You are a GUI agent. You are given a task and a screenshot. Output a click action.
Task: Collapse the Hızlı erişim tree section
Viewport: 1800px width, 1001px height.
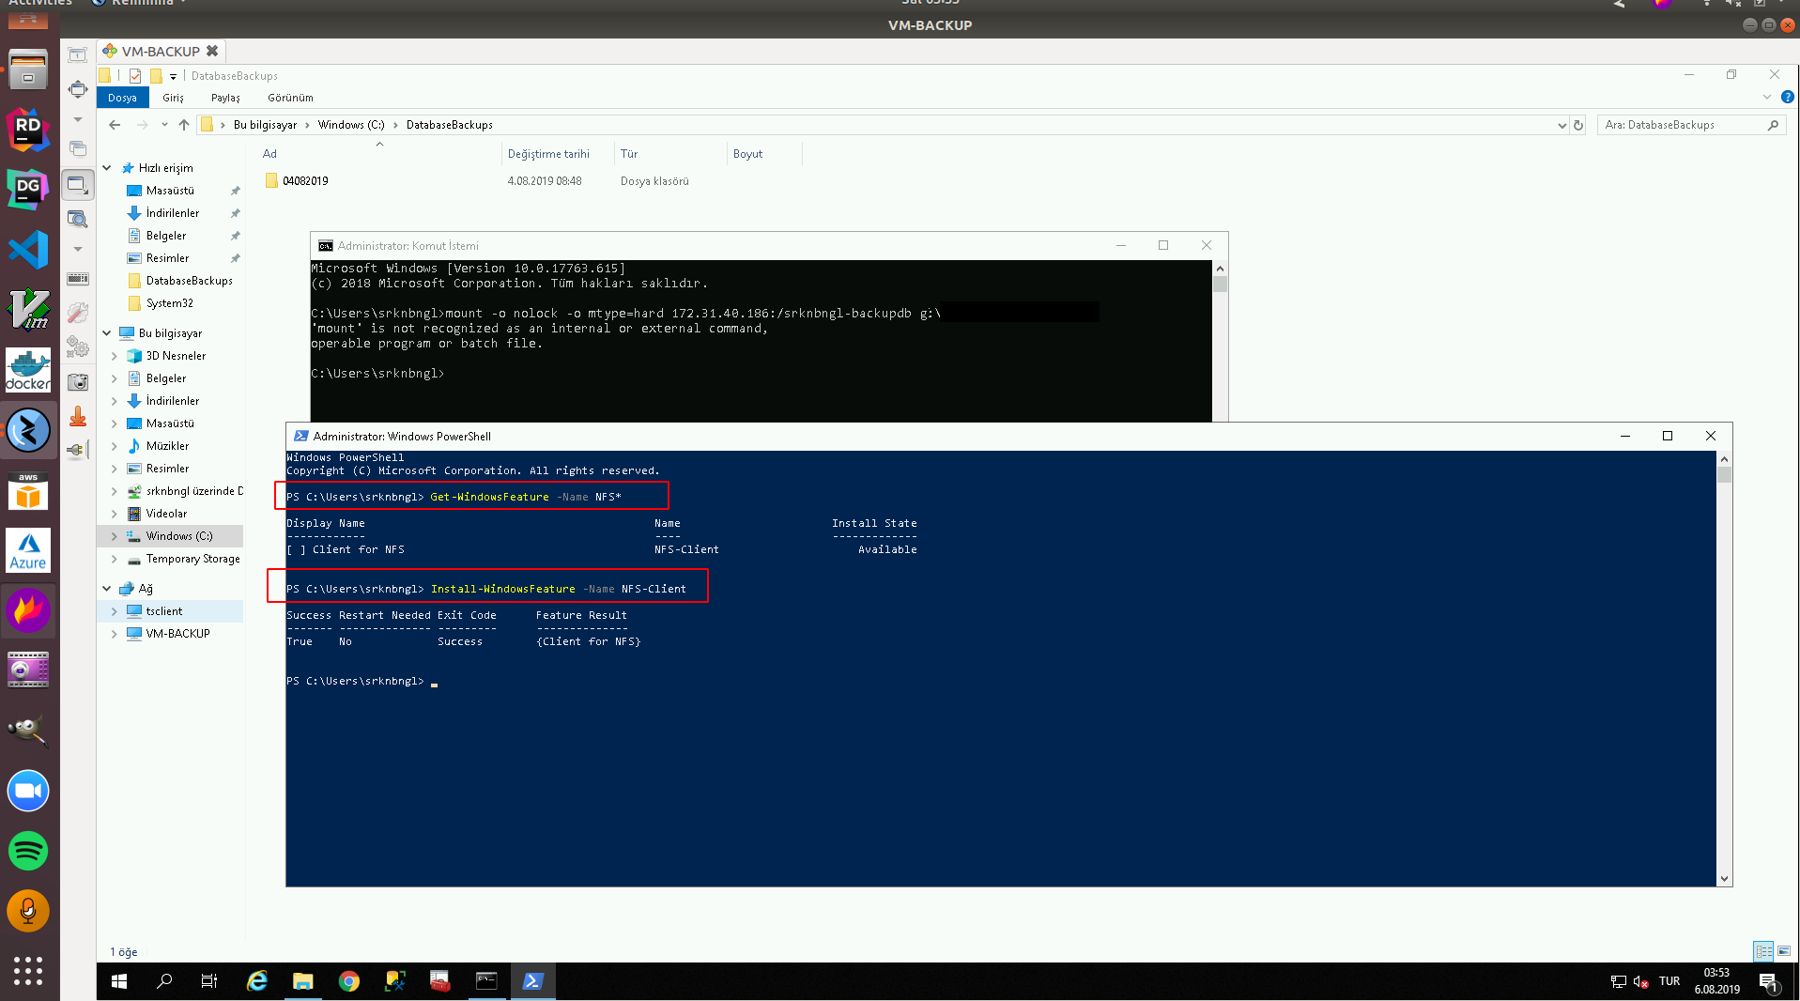(x=106, y=167)
